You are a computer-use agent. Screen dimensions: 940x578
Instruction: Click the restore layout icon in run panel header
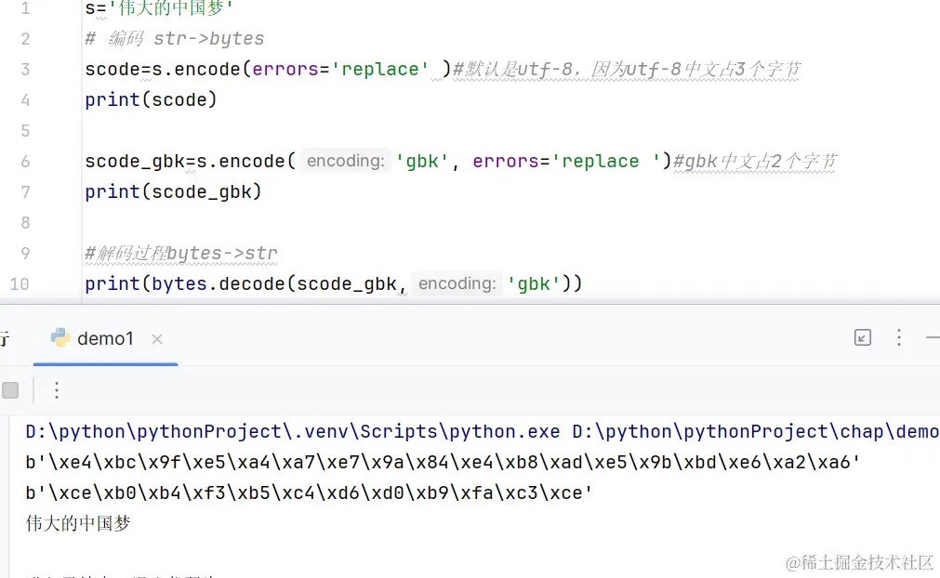pos(863,338)
